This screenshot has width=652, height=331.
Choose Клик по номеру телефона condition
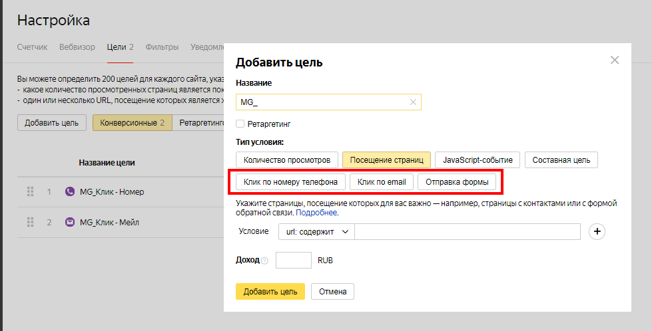coord(290,181)
